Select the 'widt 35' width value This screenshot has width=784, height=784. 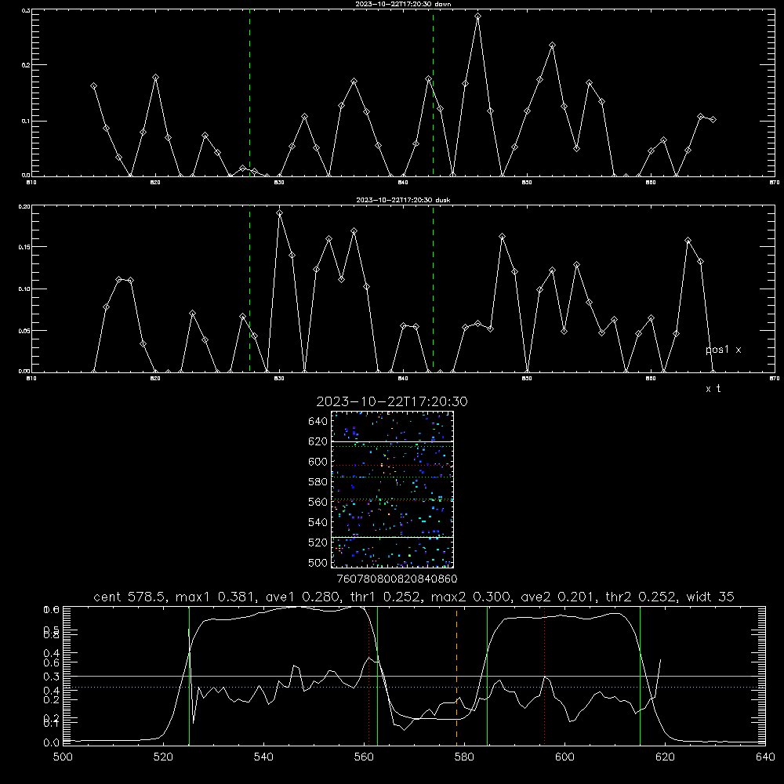[x=710, y=597]
